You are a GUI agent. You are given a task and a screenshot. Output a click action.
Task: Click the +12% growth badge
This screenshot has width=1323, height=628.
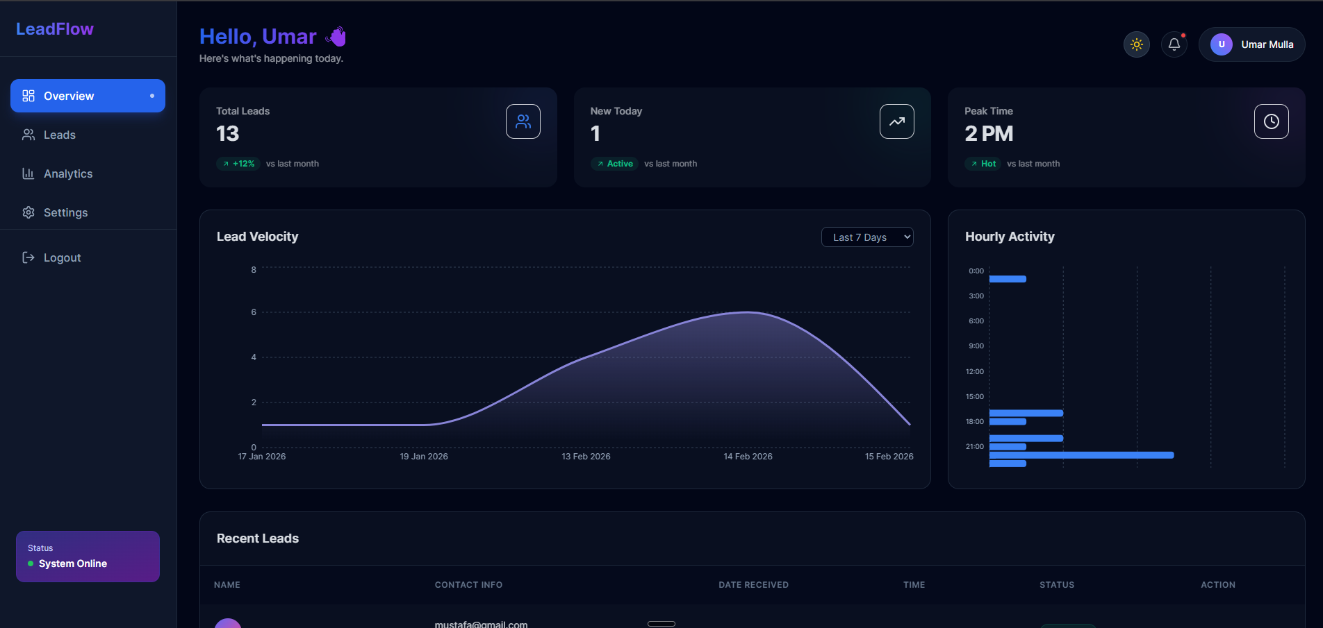(x=238, y=164)
